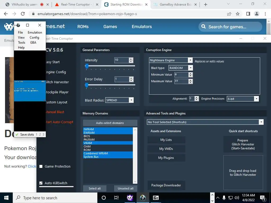Increase the Intensity value stepper
The height and width of the screenshot is (203, 271).
(x=131, y=59)
